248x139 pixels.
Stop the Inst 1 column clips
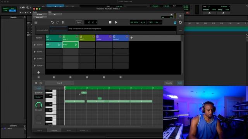[54, 77]
